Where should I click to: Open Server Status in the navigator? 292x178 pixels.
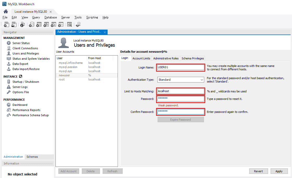21,43
